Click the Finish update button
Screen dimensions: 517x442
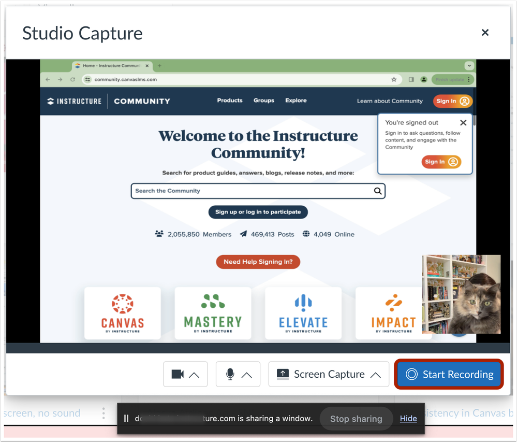coord(452,79)
